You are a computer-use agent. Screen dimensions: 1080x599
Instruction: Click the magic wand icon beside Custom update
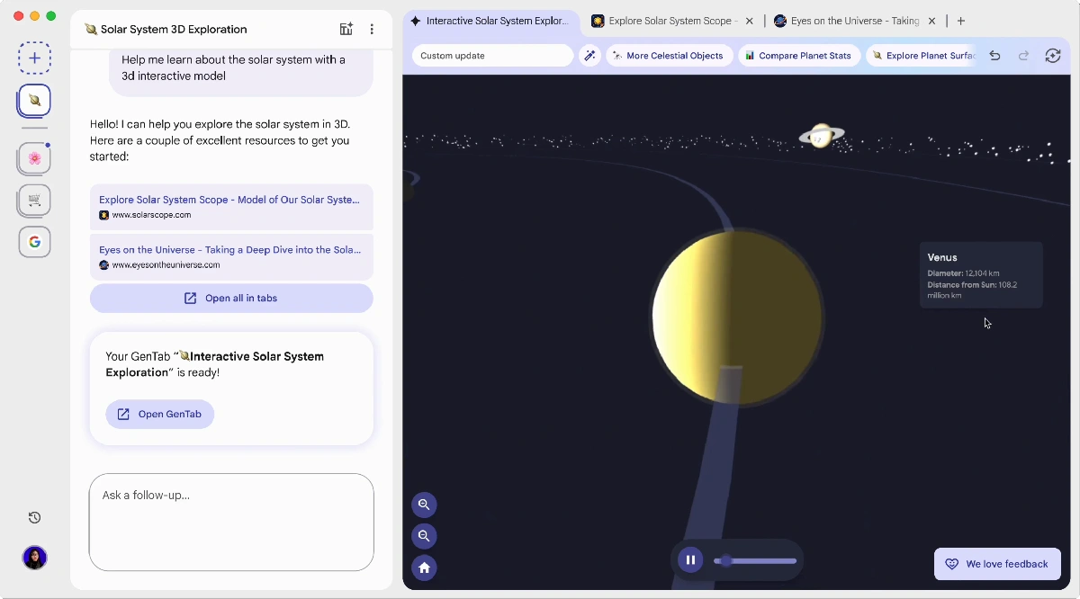click(x=589, y=56)
